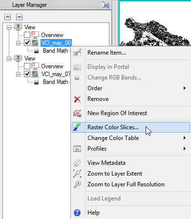Click the View Metadata tags icon
Screen dimensions: 191x219
(x=77, y=163)
